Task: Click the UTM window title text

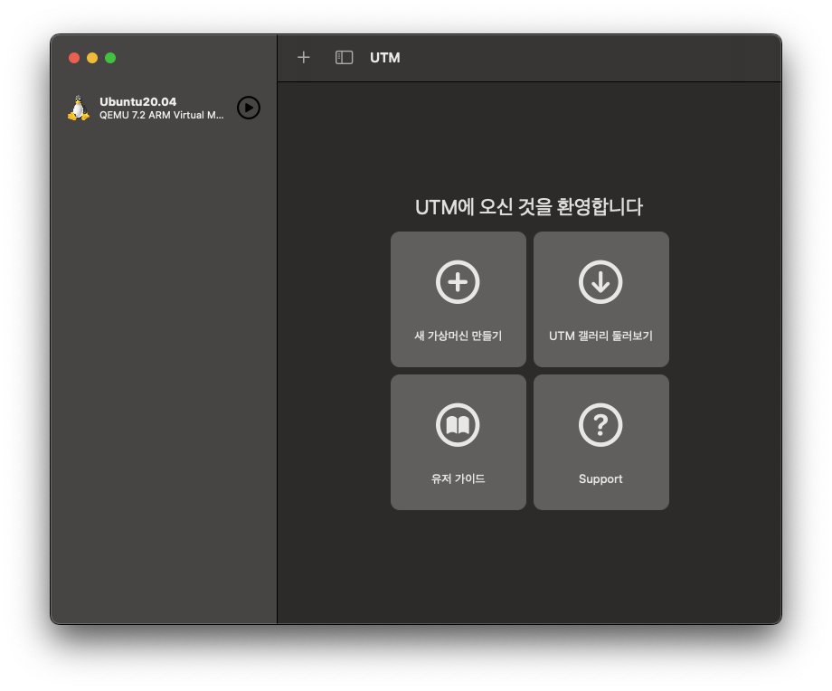Action: pyautogui.click(x=384, y=57)
